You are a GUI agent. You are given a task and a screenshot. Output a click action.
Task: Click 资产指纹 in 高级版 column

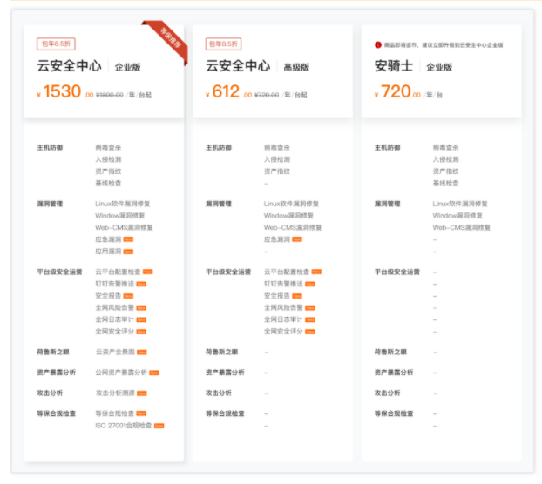coord(277,171)
